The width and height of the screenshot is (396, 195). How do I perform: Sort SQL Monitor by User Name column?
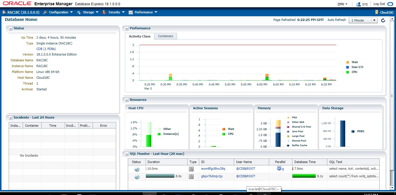pyautogui.click(x=251, y=162)
